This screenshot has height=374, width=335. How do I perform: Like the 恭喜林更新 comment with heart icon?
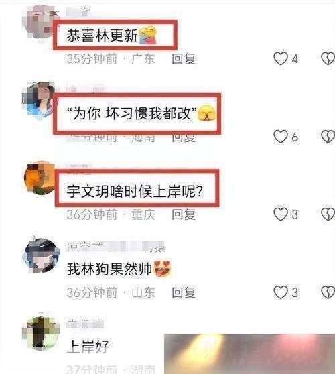tap(281, 59)
